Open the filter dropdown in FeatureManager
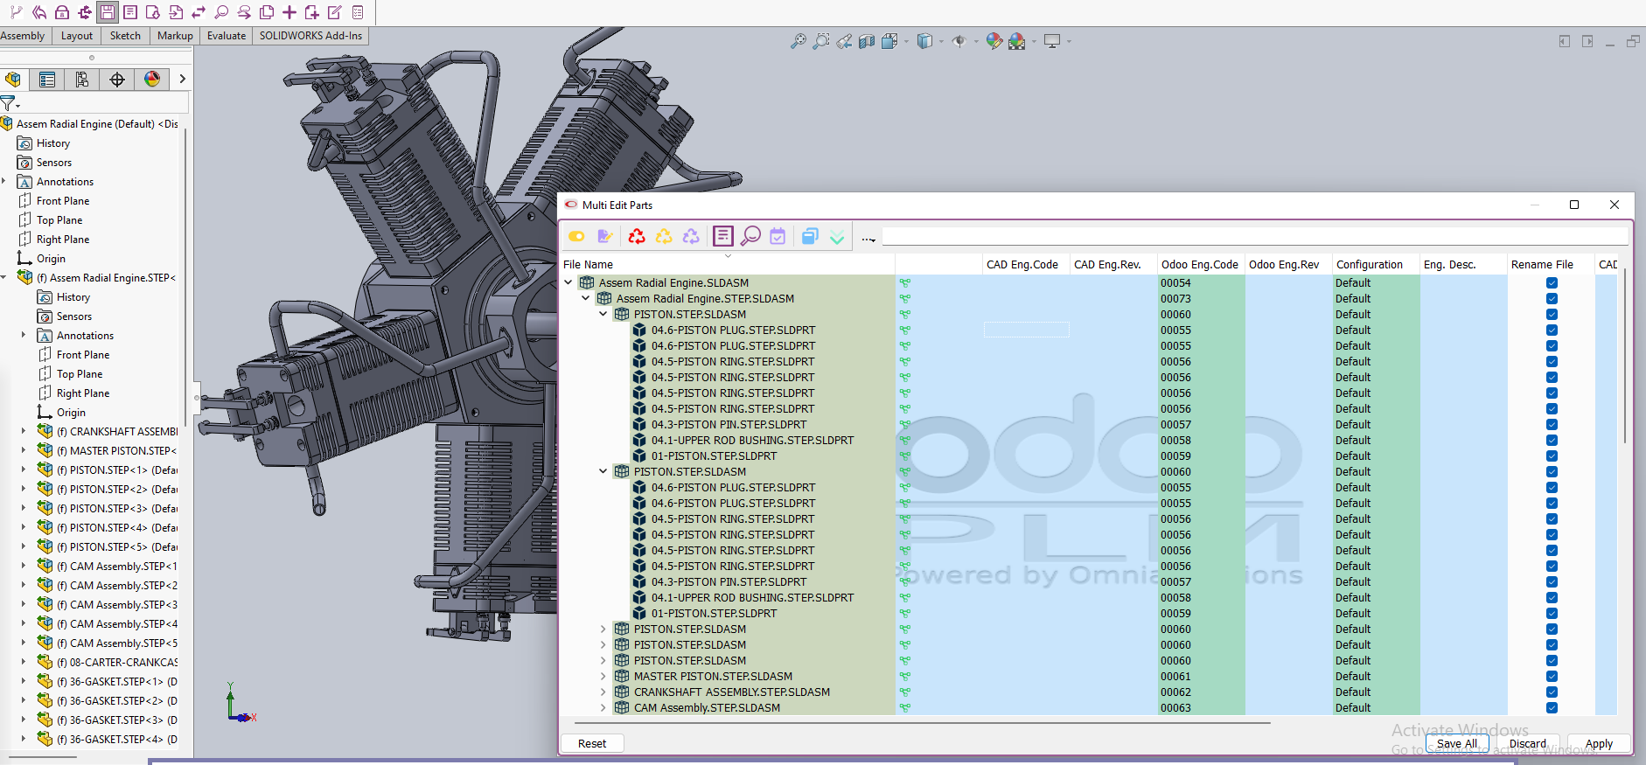The height and width of the screenshot is (765, 1646). pos(17,106)
